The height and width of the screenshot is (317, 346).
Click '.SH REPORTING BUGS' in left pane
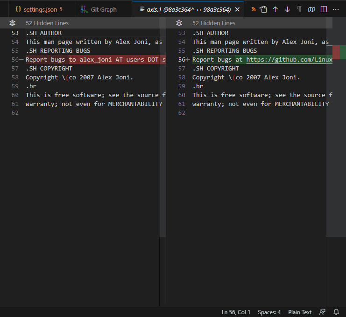(58, 51)
